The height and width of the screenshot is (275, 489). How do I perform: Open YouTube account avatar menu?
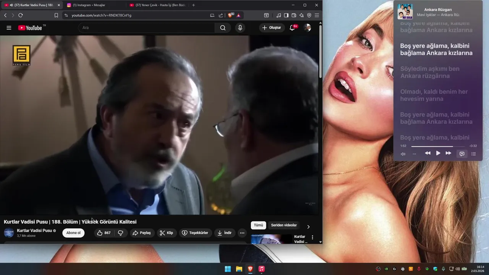[x=307, y=27]
